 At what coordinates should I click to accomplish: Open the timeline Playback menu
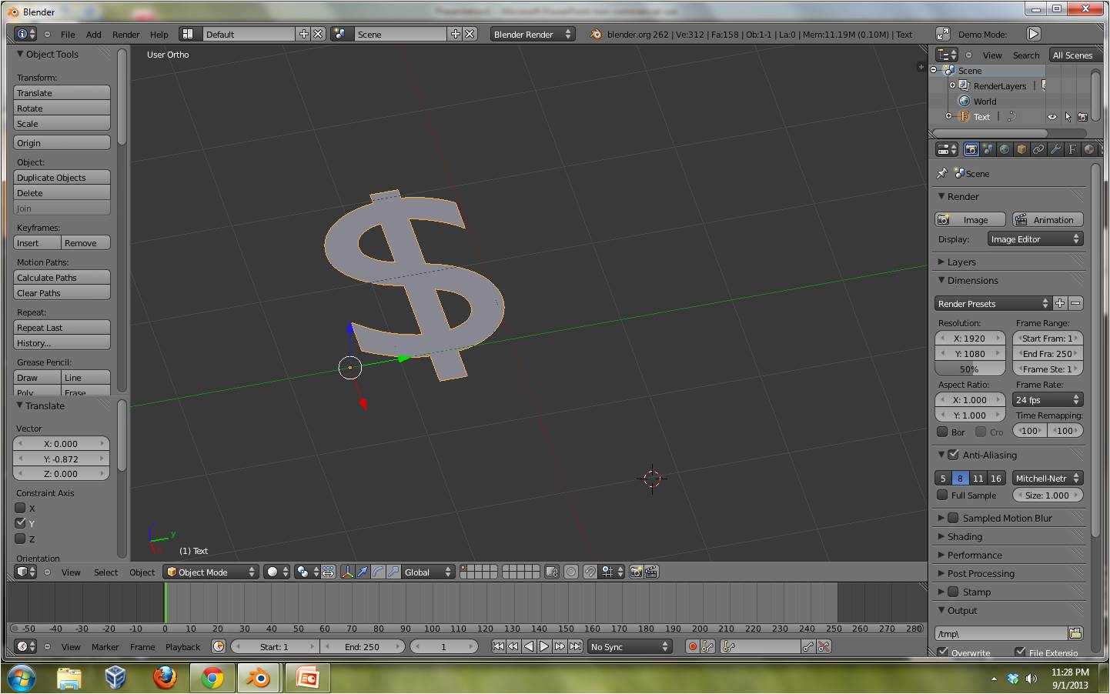[x=182, y=647]
